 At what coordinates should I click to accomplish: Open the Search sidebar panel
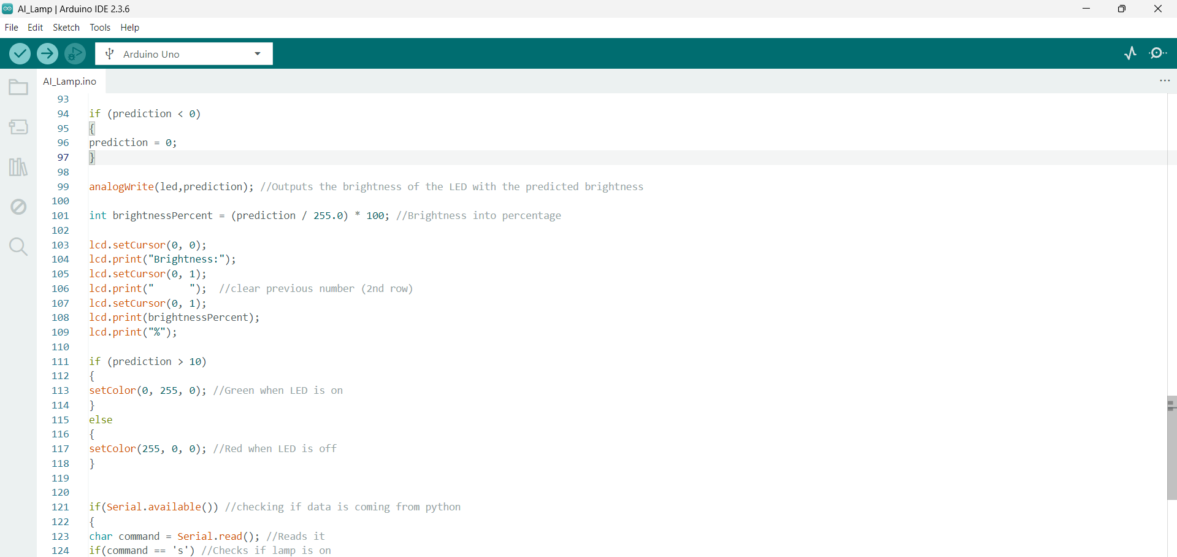(x=18, y=247)
